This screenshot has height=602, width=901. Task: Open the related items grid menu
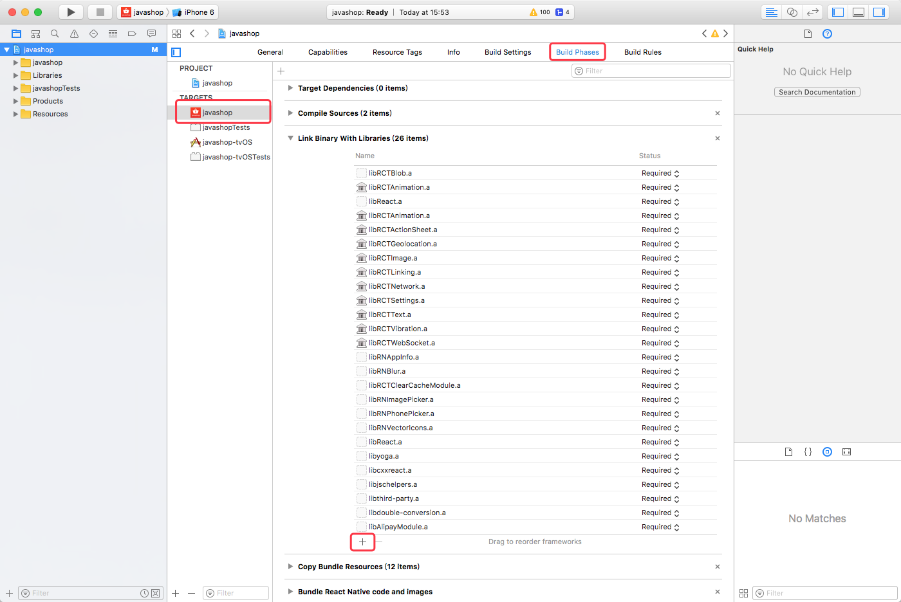coord(176,33)
